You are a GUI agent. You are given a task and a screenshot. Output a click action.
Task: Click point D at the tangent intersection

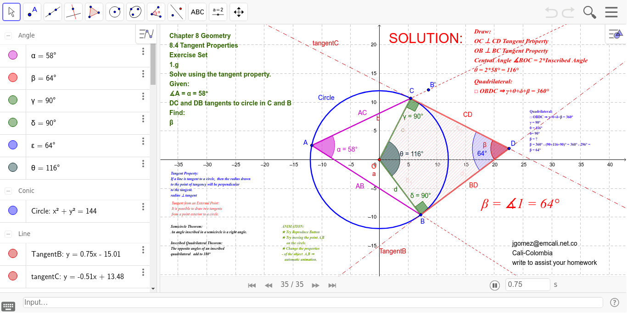509,148
